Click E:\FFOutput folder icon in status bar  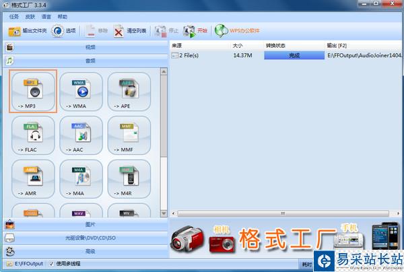pyautogui.click(x=10, y=264)
